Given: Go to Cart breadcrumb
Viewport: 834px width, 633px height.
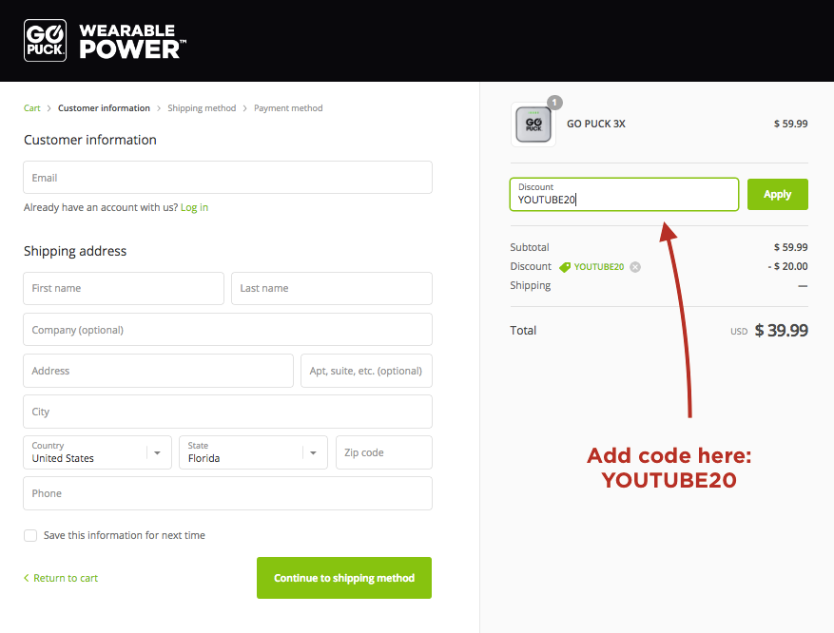Looking at the screenshot, I should 32,108.
